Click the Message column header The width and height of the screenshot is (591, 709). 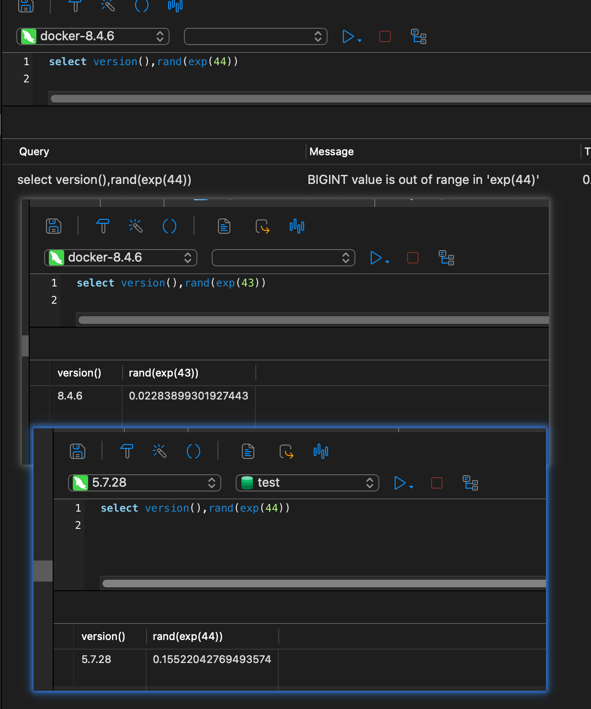tap(331, 152)
